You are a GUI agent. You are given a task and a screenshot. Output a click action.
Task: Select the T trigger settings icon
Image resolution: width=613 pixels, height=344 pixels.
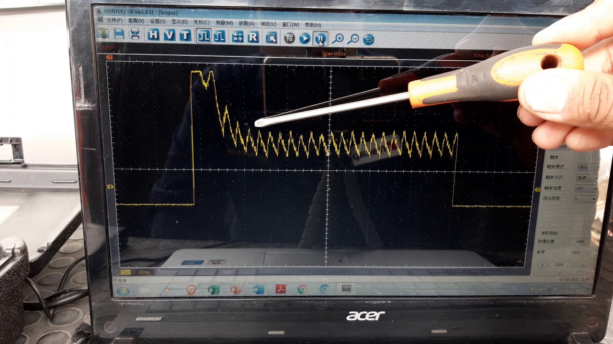185,35
